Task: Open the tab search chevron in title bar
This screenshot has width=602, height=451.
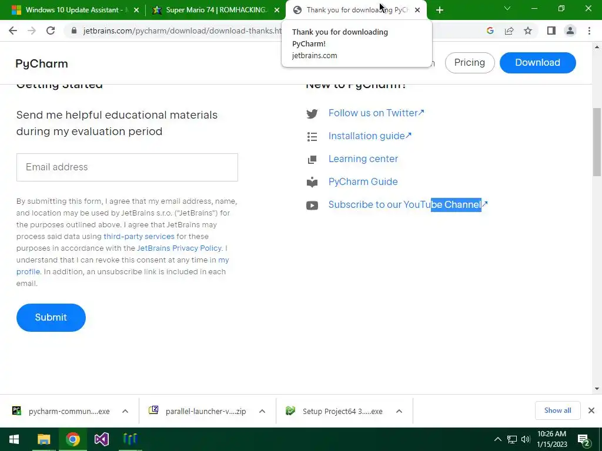Action: pyautogui.click(x=507, y=8)
